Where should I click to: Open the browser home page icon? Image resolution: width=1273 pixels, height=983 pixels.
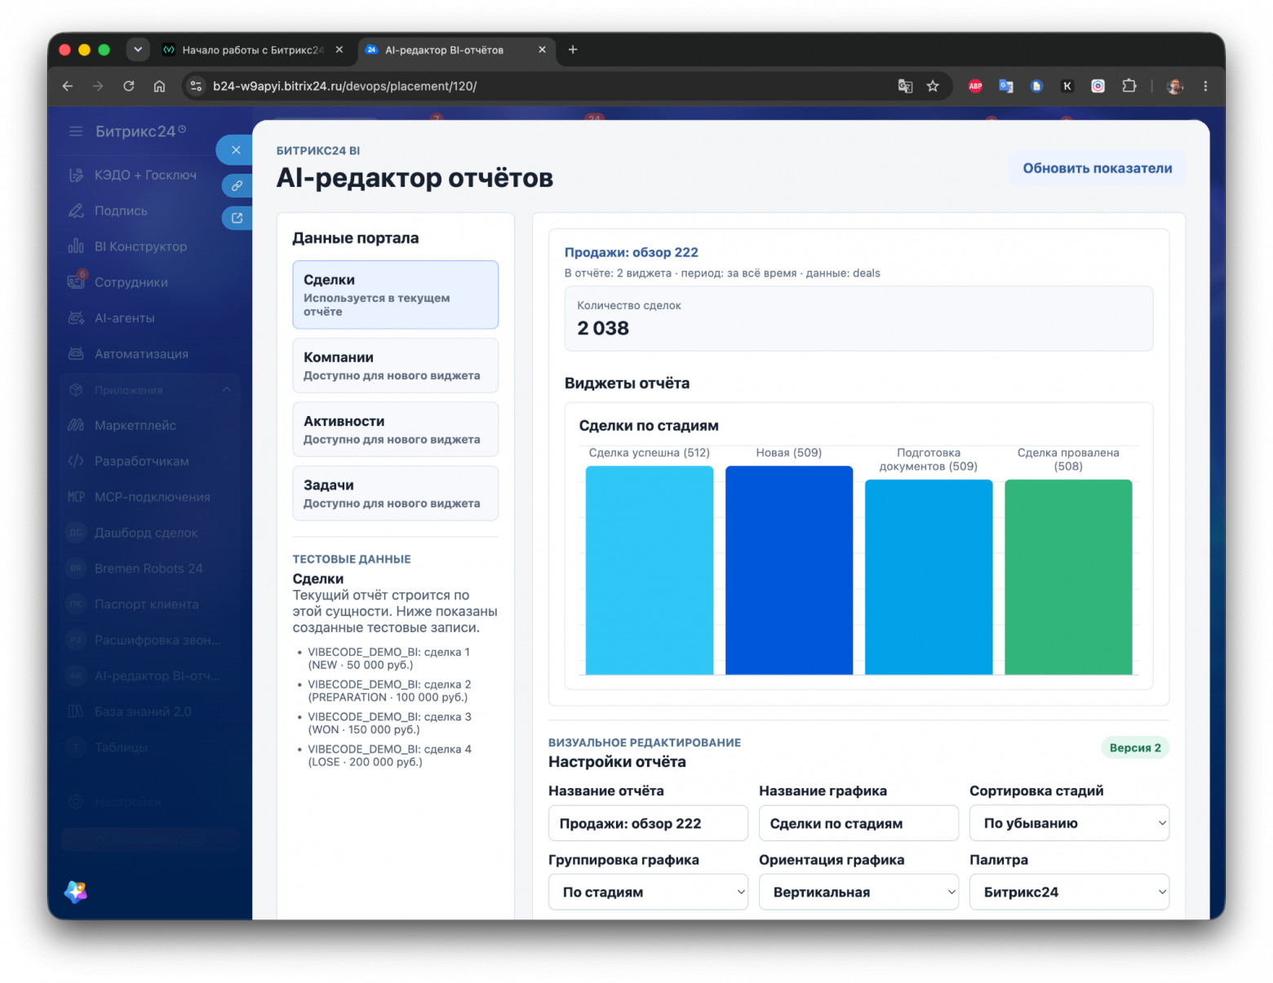(x=159, y=86)
